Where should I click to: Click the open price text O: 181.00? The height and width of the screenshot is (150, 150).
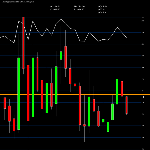tap(55, 7)
